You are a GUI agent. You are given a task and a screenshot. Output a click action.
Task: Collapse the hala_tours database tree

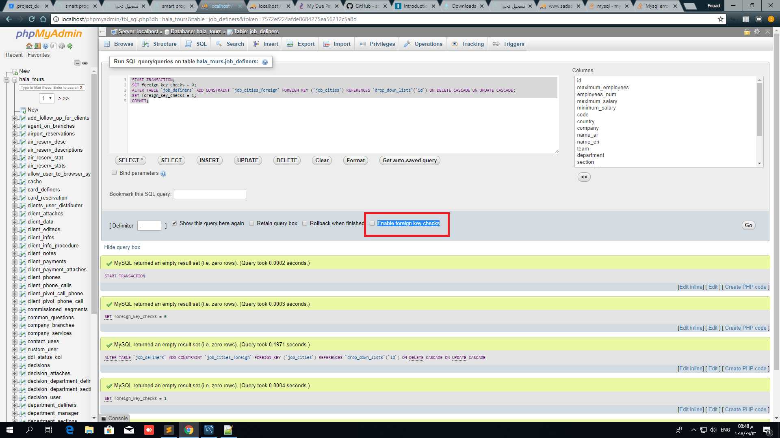6,79
